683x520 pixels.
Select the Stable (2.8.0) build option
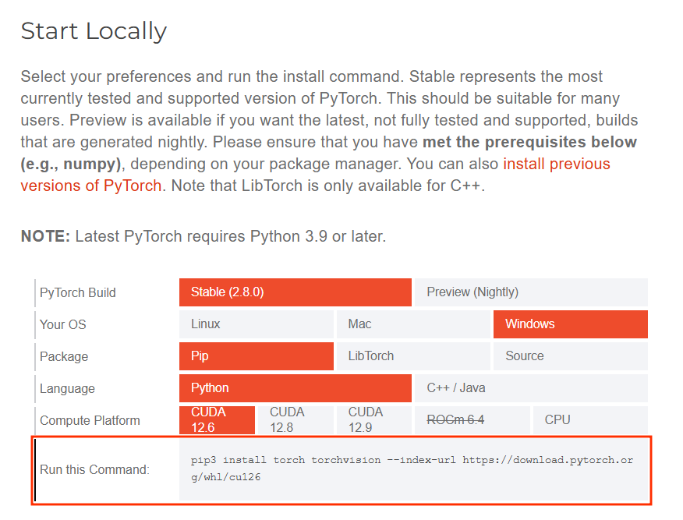pyautogui.click(x=295, y=292)
